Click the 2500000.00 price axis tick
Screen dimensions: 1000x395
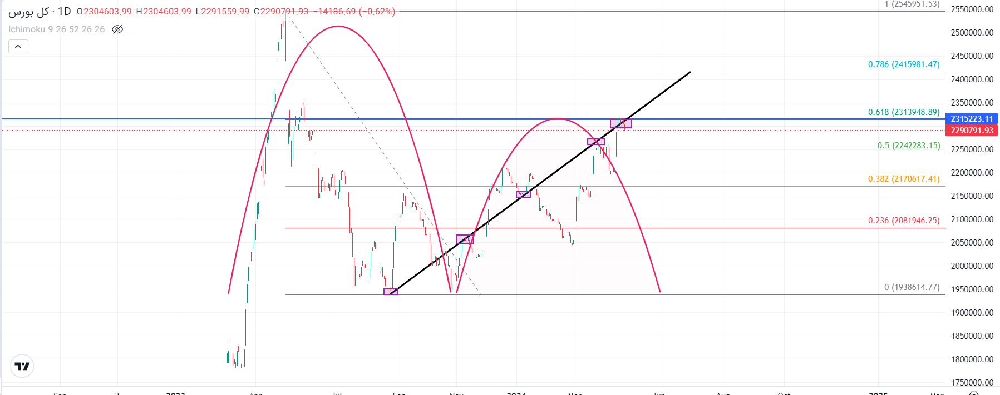click(x=972, y=33)
